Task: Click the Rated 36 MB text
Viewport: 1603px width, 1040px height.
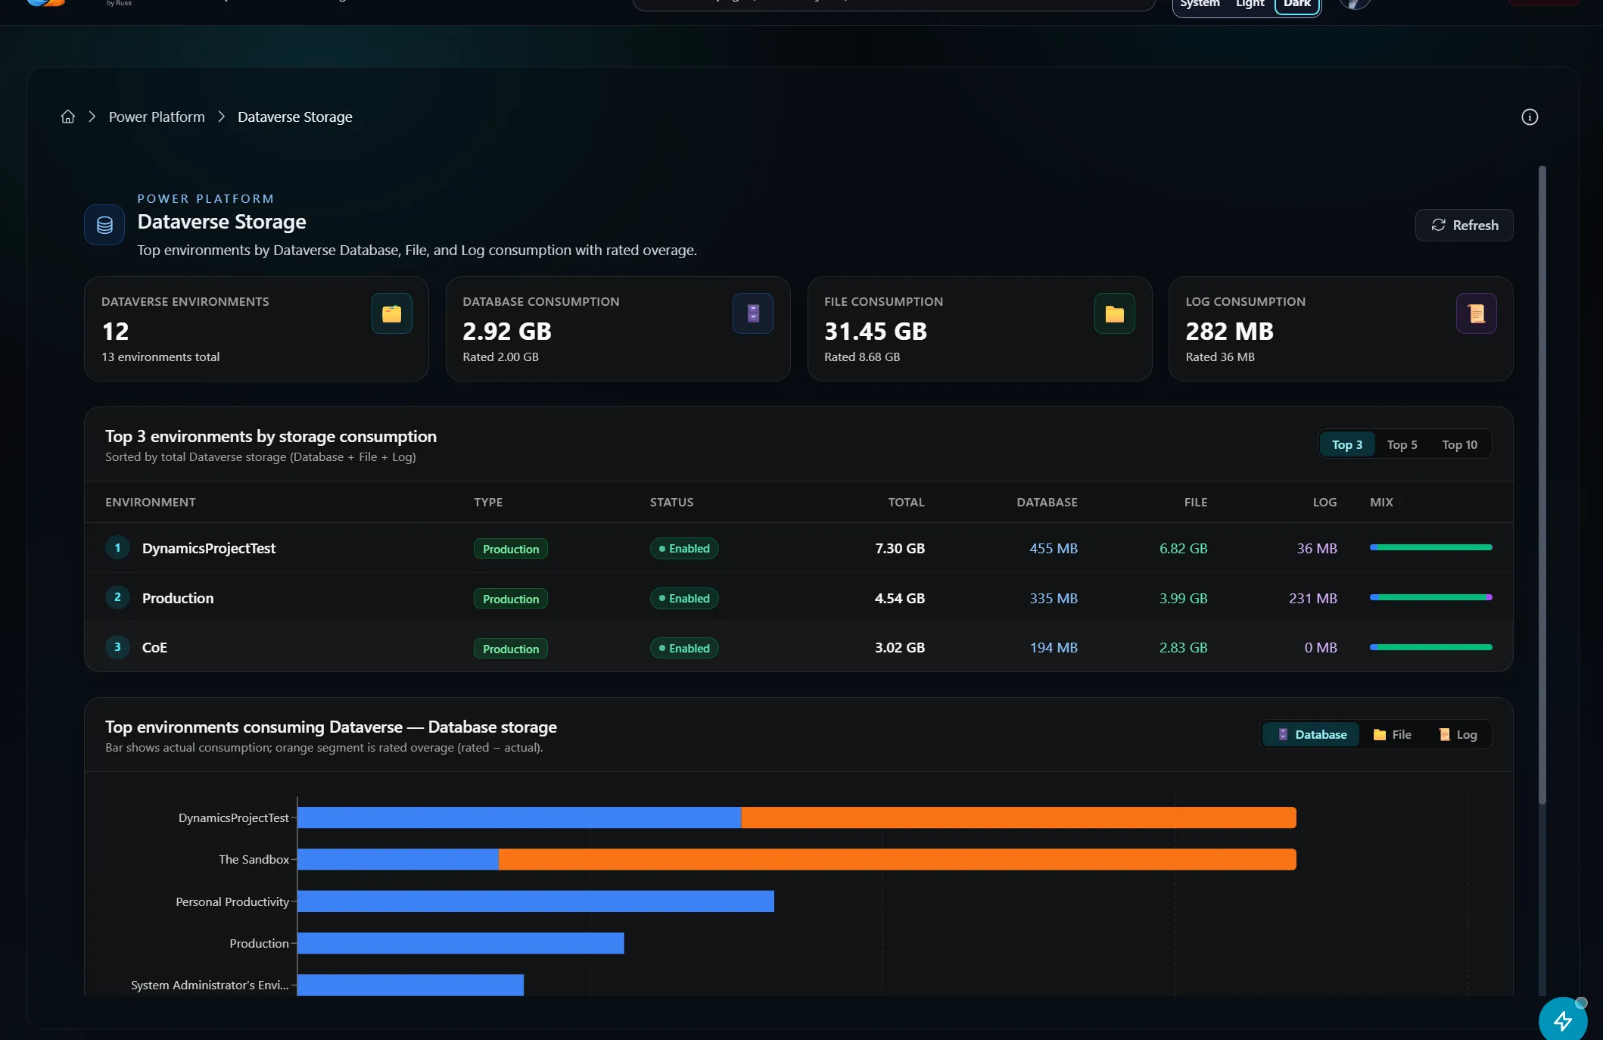Action: pos(1220,357)
